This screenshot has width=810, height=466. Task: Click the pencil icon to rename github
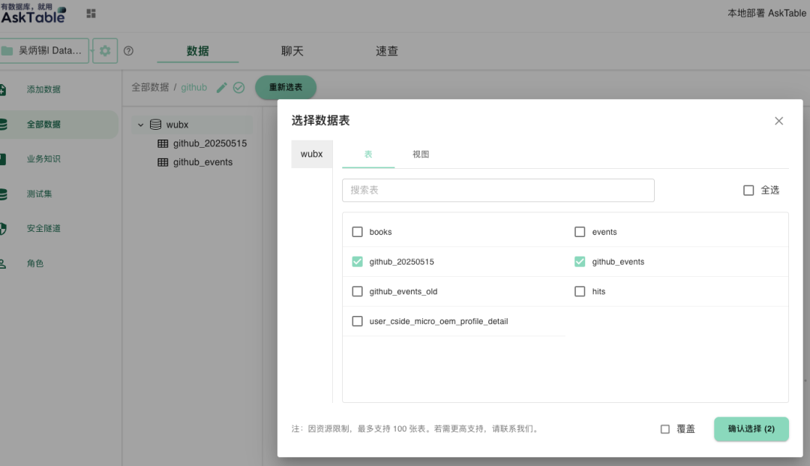220,87
